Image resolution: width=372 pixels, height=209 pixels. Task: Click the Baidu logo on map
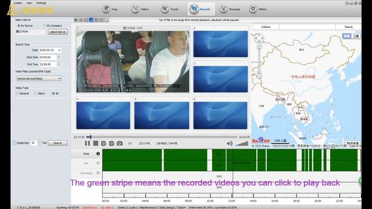[x=261, y=140]
